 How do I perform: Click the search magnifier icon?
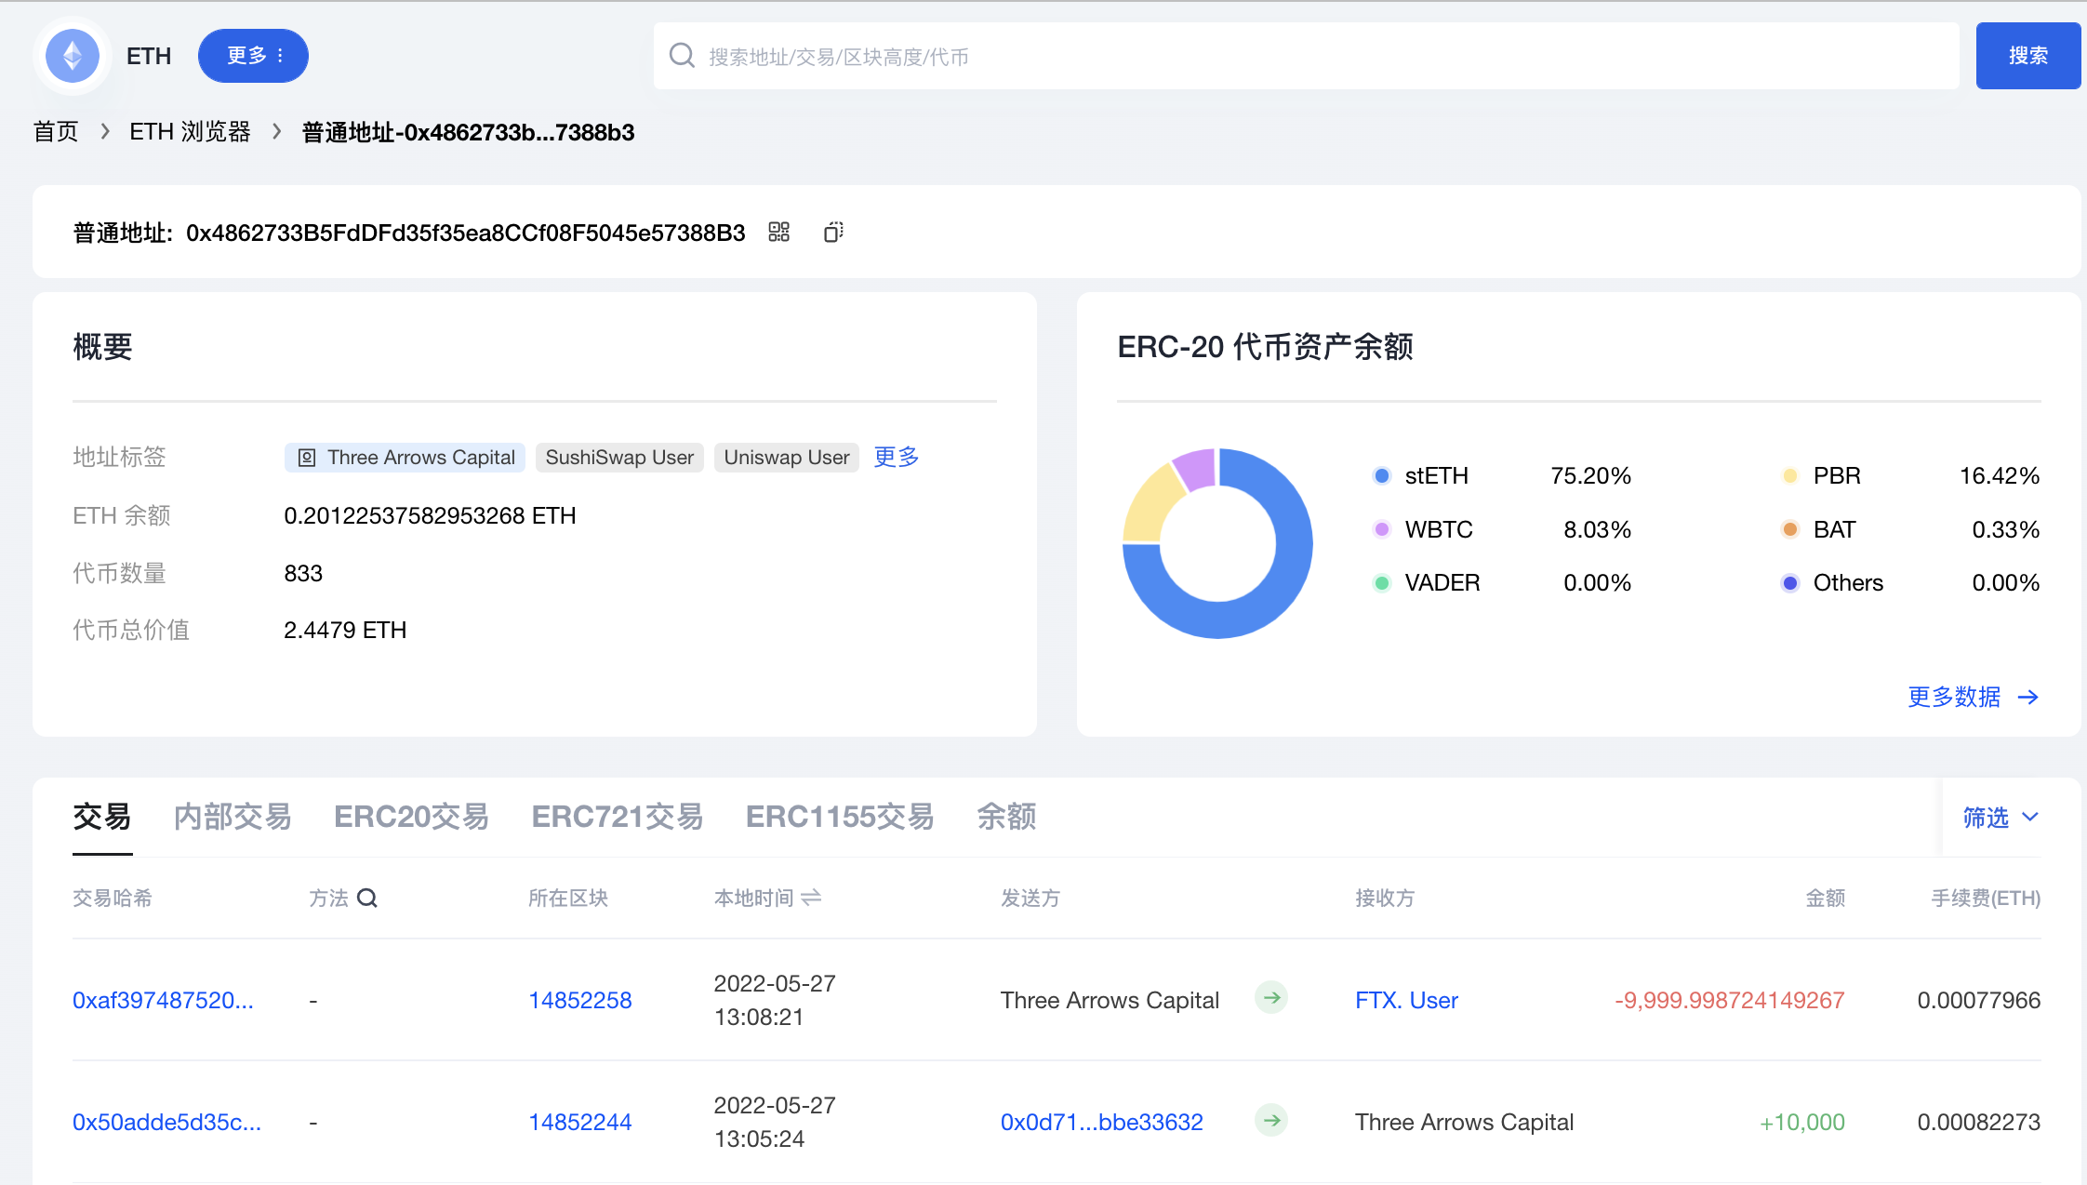click(682, 56)
